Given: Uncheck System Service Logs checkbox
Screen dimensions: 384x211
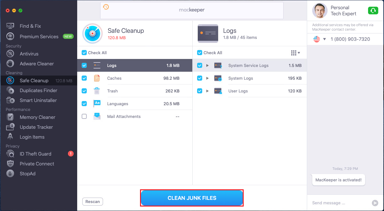Looking at the screenshot, I should [x=200, y=65].
